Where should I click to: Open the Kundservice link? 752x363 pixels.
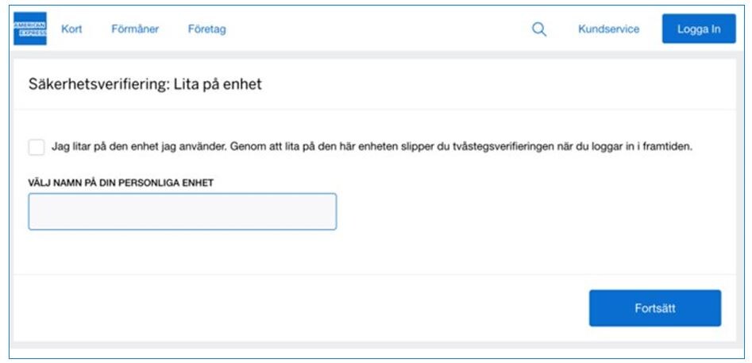pyautogui.click(x=608, y=29)
